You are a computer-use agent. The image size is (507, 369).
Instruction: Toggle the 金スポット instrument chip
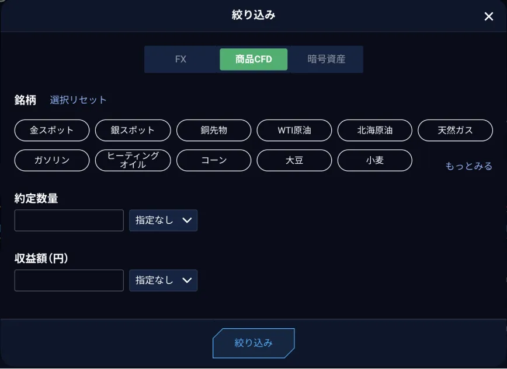coord(52,130)
